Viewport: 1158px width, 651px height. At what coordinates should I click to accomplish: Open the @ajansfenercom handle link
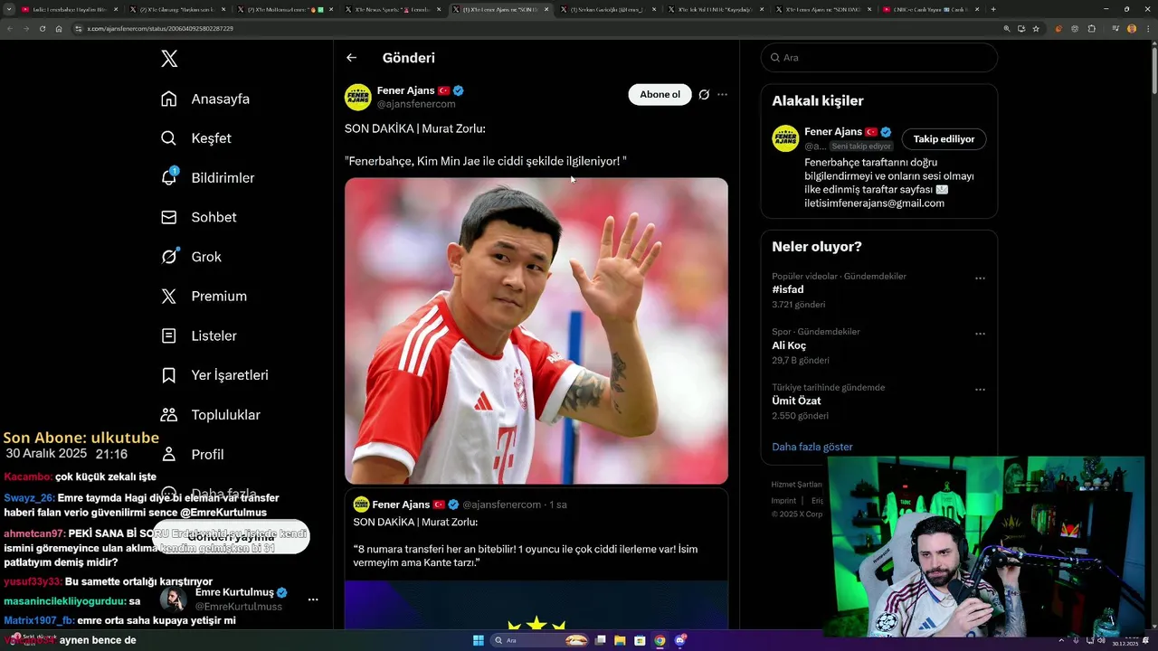(x=416, y=104)
